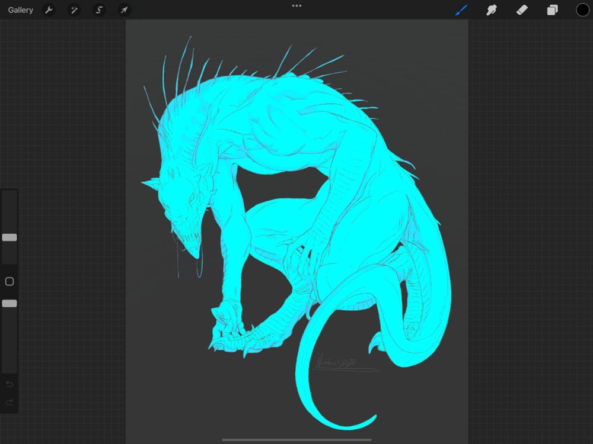Select the Brush tool

click(461, 10)
